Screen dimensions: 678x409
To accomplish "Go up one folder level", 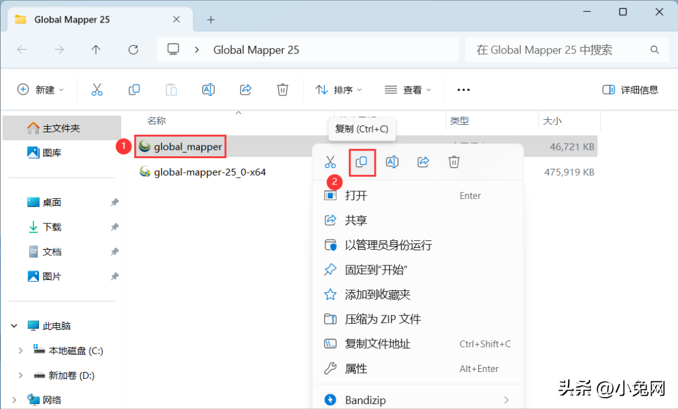I will click(96, 50).
